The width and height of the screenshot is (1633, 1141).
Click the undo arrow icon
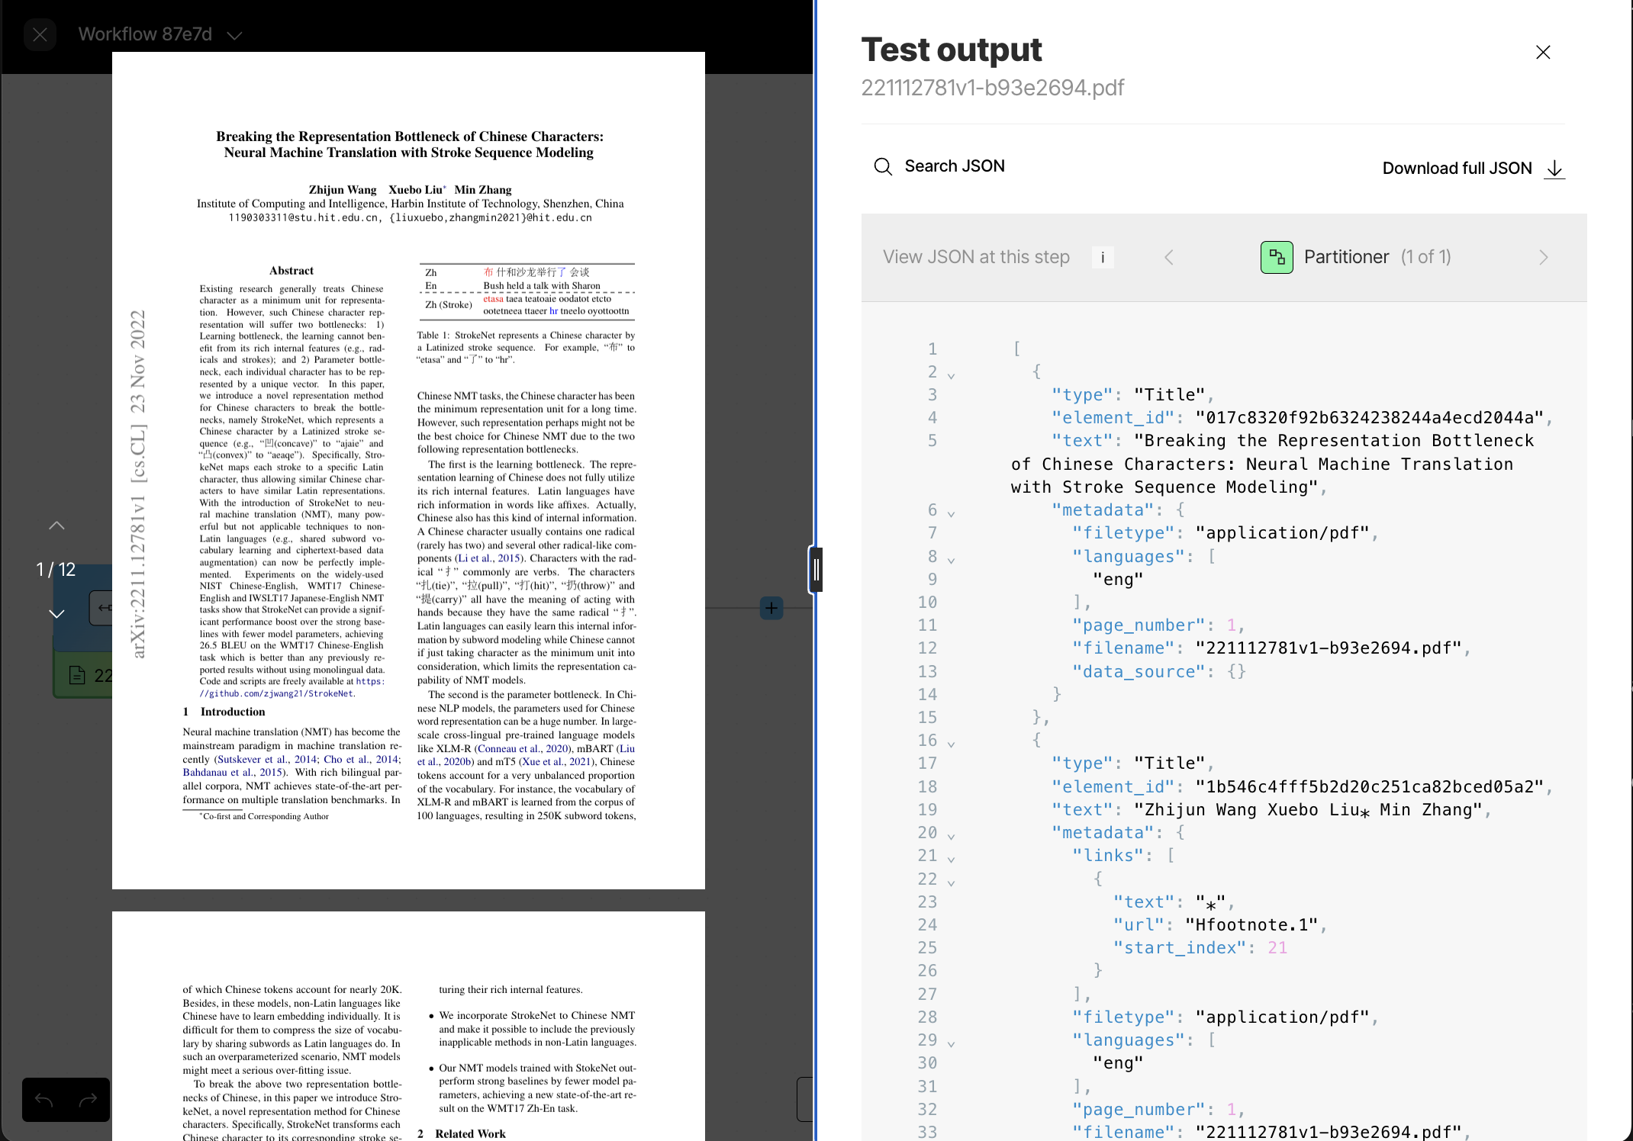tap(43, 1100)
